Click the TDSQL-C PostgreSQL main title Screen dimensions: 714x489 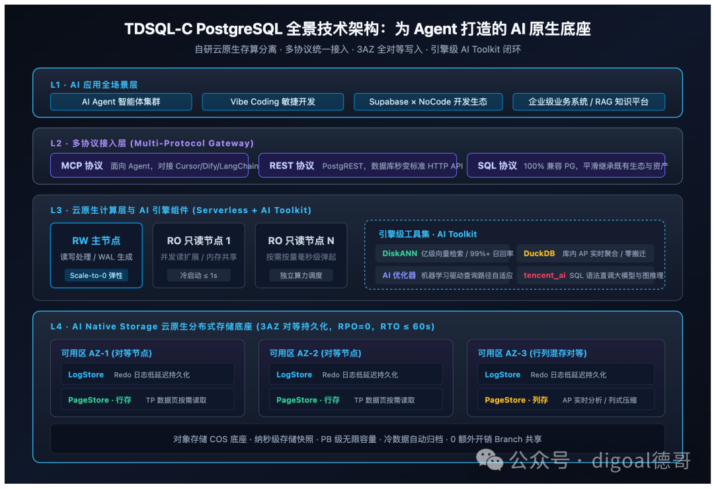pos(358,28)
